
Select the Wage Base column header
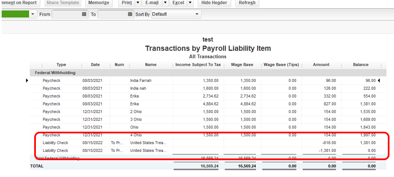(x=242, y=65)
